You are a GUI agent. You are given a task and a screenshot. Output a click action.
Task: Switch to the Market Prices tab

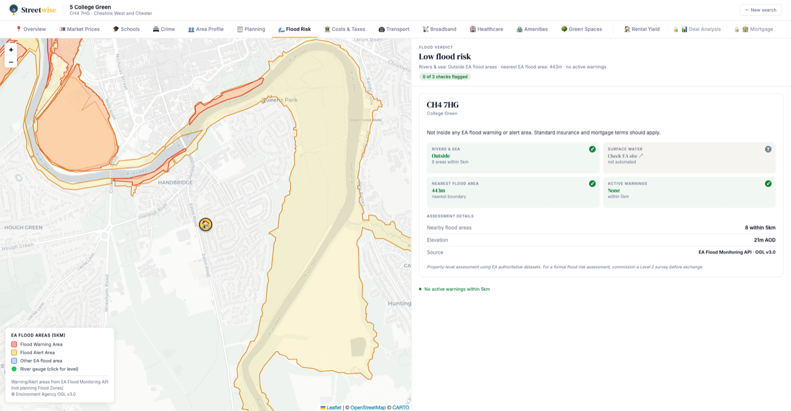point(80,29)
